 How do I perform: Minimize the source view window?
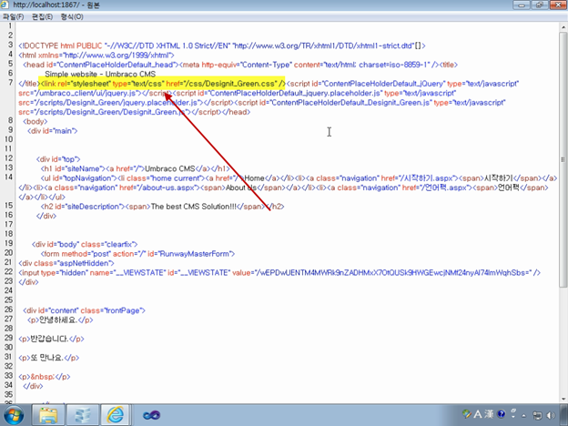[522, 5]
